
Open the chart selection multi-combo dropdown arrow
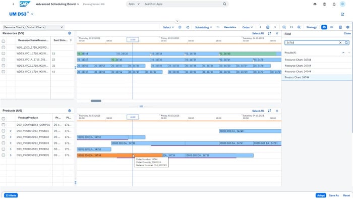tap(62, 27)
